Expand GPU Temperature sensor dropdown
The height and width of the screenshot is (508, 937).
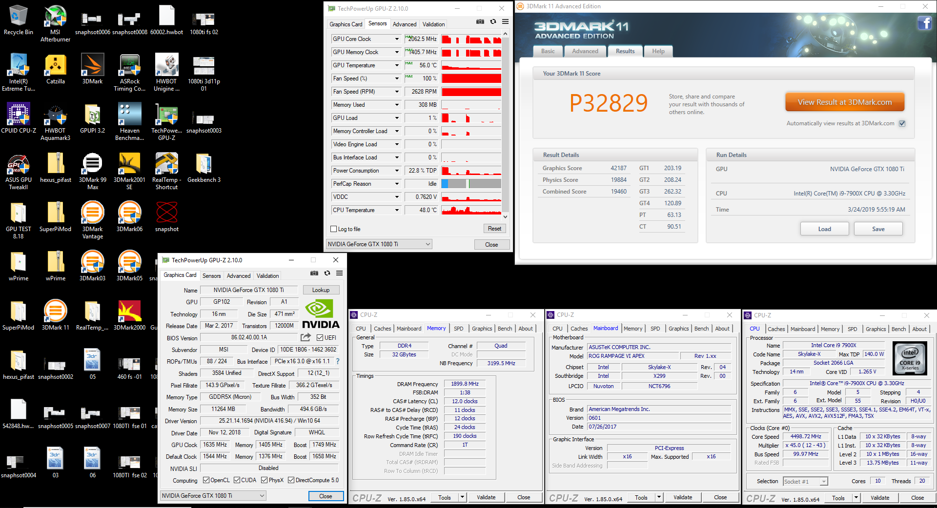tap(397, 65)
